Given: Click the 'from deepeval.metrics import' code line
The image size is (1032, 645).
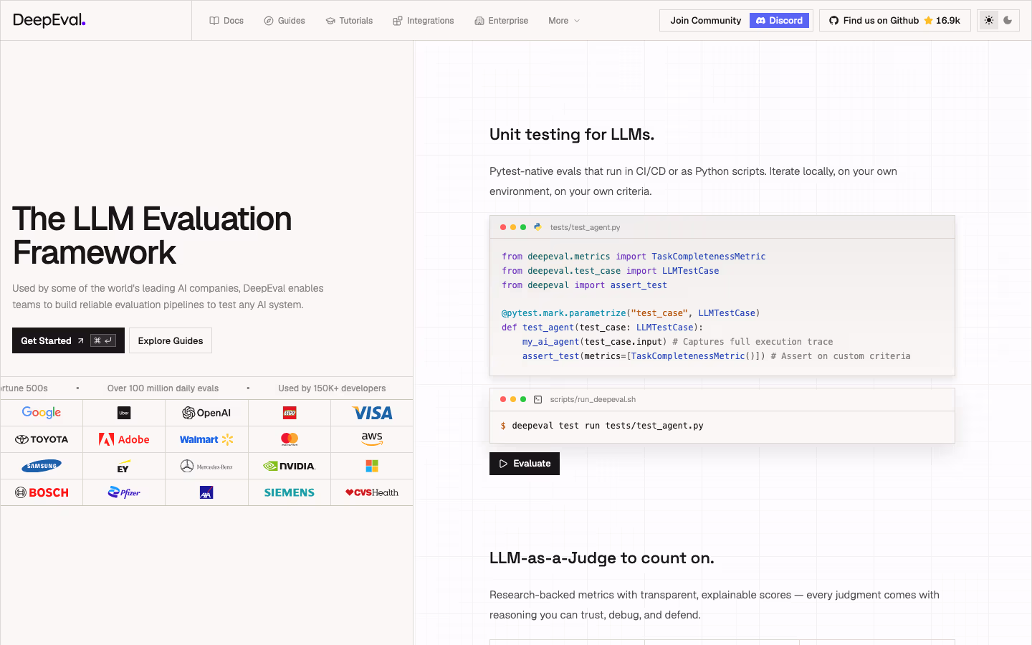Looking at the screenshot, I should point(634,257).
